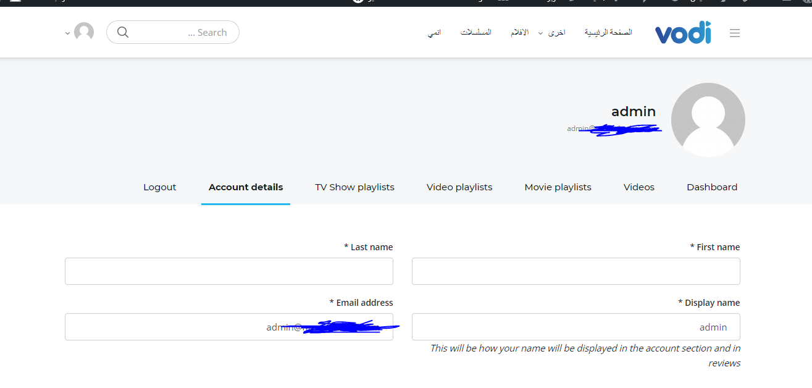This screenshot has height=388, width=812.
Task: Click the magnifier search icon
Action: click(123, 32)
